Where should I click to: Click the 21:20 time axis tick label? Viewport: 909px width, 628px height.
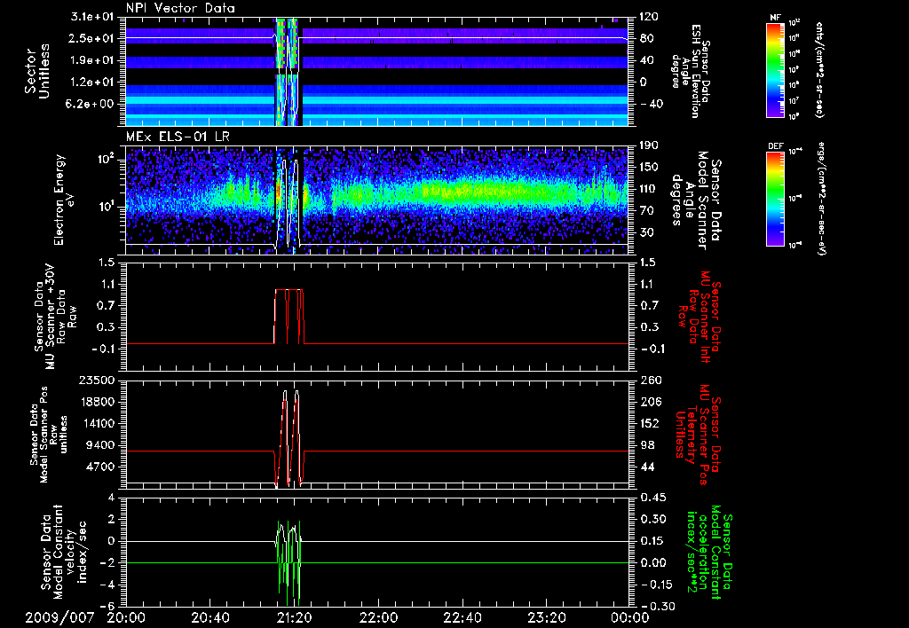pyautogui.click(x=294, y=617)
